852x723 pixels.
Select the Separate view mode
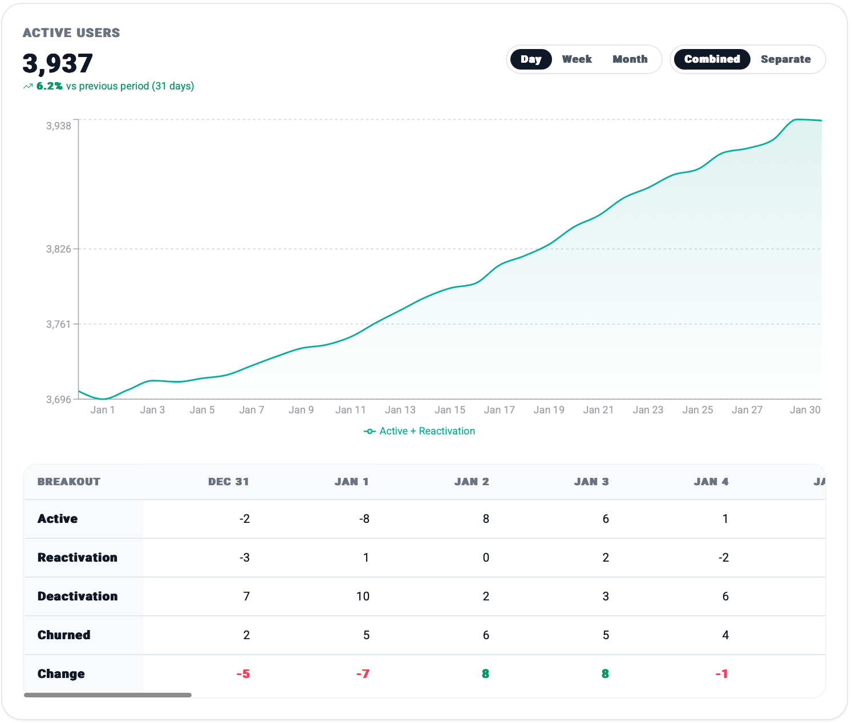(x=785, y=59)
